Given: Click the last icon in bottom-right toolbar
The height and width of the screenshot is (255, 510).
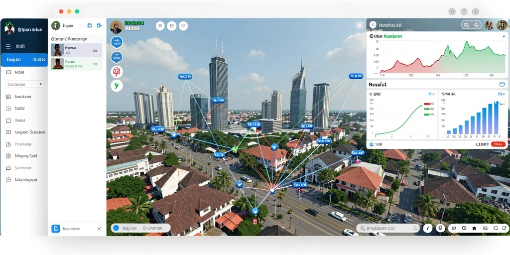Looking at the screenshot, I should tap(504, 228).
